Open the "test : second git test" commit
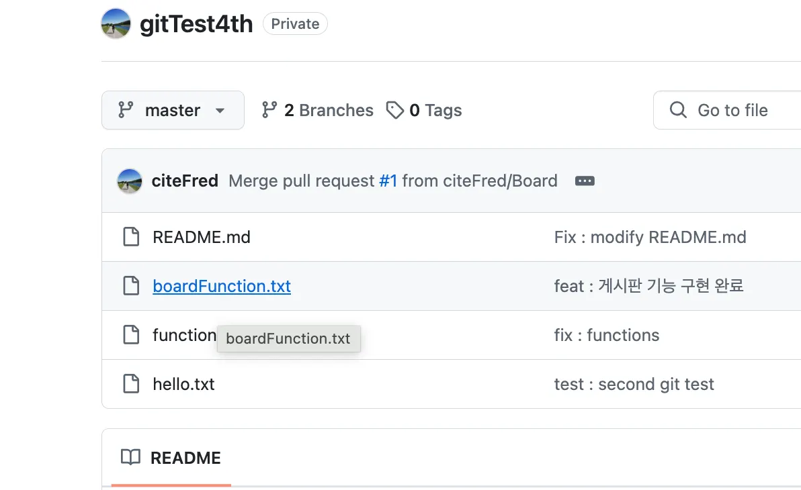The image size is (801, 490). (x=634, y=384)
